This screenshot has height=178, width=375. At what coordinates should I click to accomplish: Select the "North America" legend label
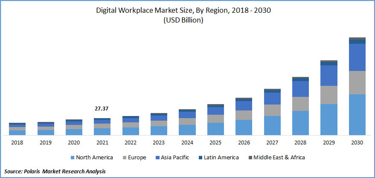[94, 158]
